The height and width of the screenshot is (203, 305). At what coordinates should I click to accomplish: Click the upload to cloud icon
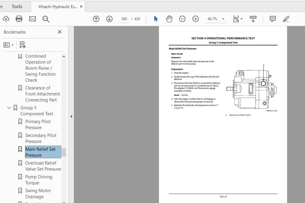click(x=6, y=19)
